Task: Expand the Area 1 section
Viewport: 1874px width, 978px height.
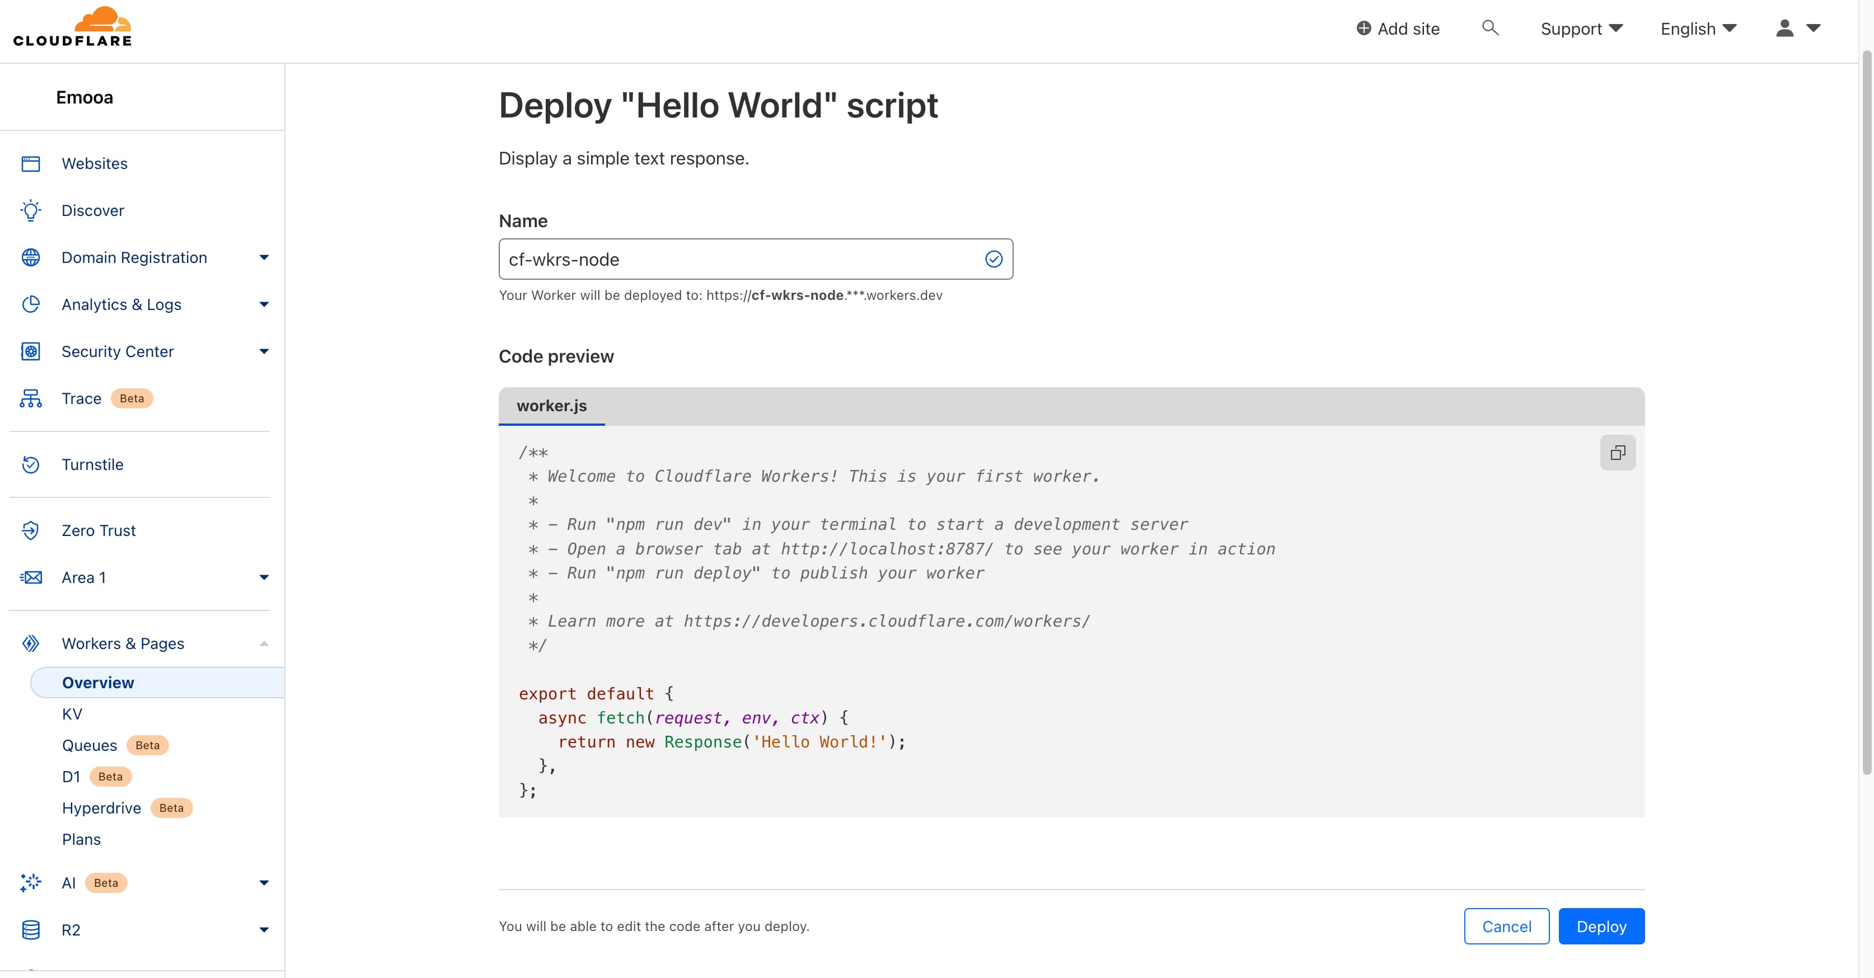Action: coord(264,577)
